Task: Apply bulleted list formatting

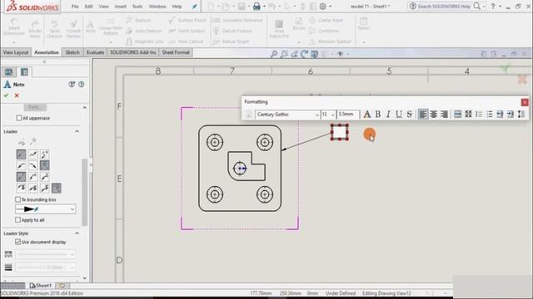Action: point(479,115)
